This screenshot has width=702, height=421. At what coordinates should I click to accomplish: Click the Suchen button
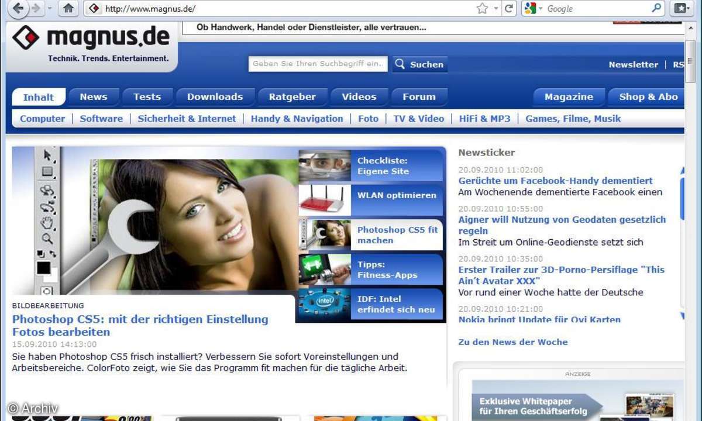pos(419,64)
